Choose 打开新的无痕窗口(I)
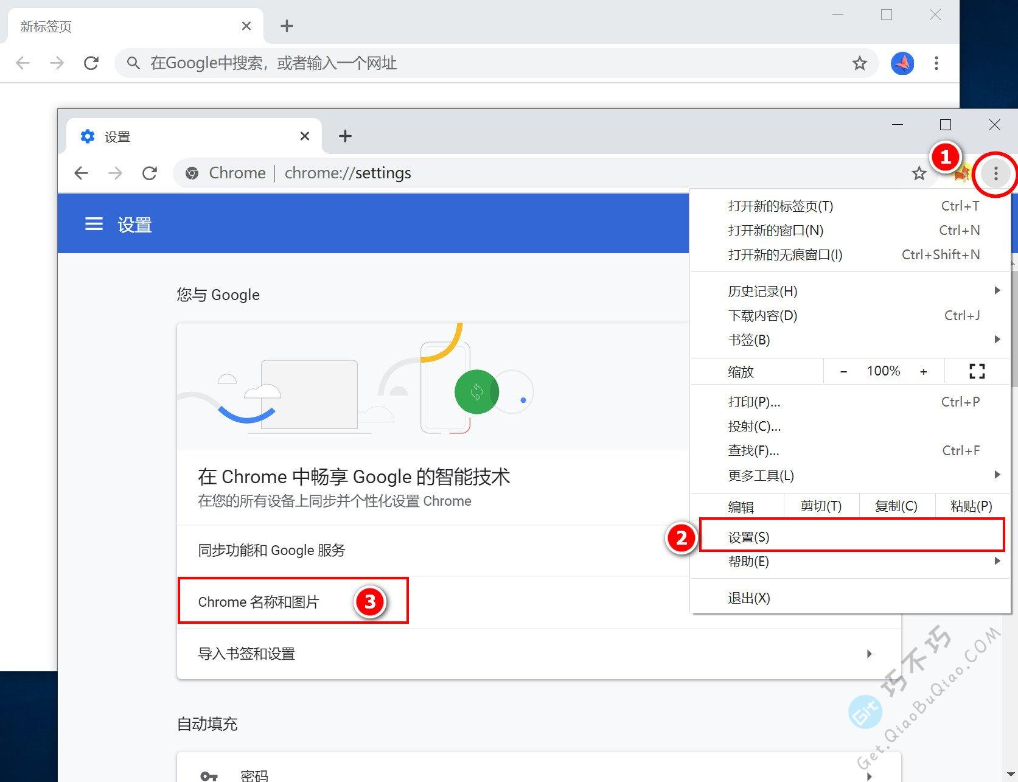 tap(851, 255)
